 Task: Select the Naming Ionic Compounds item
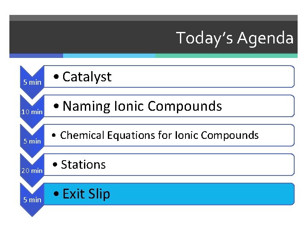coord(142,106)
